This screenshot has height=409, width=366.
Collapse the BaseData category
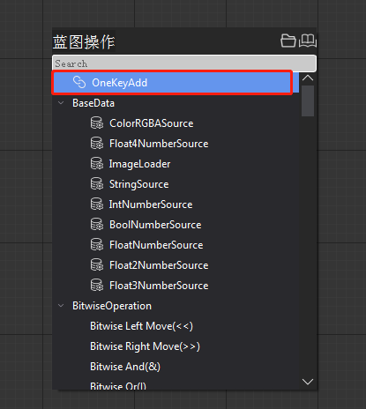coord(61,103)
